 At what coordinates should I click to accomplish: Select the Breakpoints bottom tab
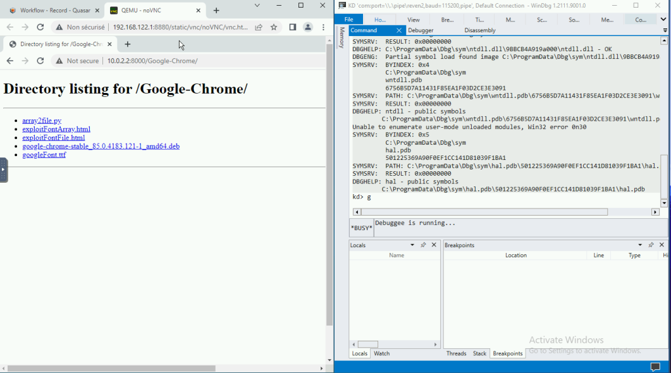[x=508, y=353]
